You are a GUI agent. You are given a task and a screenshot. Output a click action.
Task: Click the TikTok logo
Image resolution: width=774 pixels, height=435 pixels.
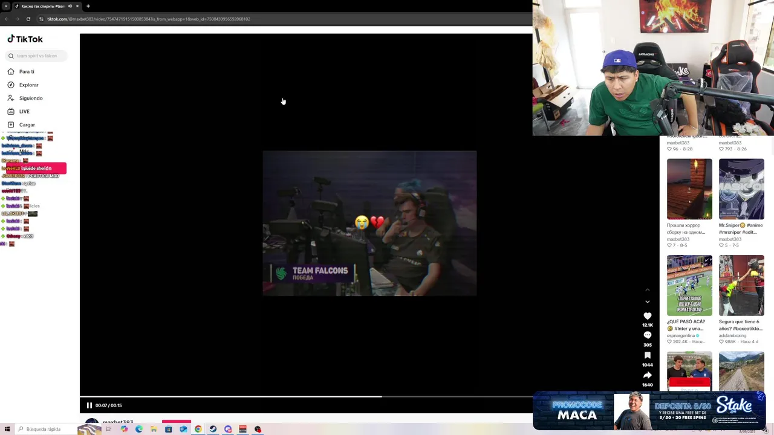click(25, 39)
